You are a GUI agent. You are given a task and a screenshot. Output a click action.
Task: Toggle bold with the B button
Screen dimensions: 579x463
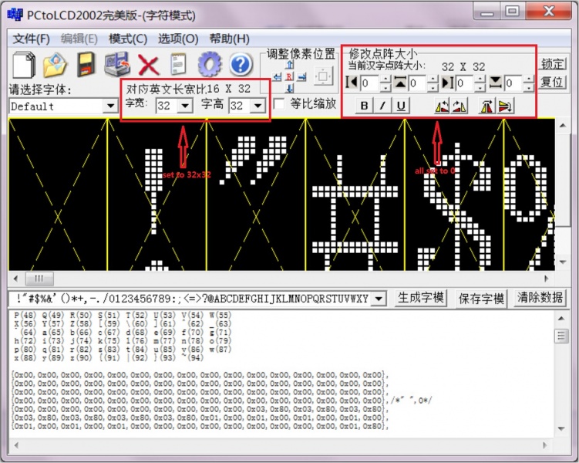363,106
